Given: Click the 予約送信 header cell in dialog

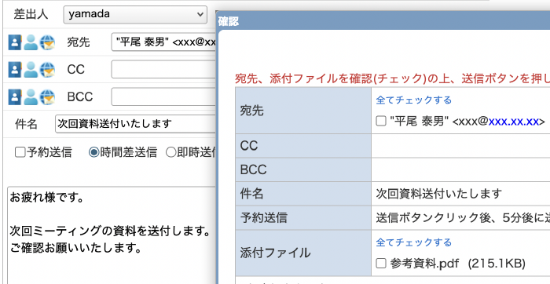Looking at the screenshot, I should (x=303, y=218).
